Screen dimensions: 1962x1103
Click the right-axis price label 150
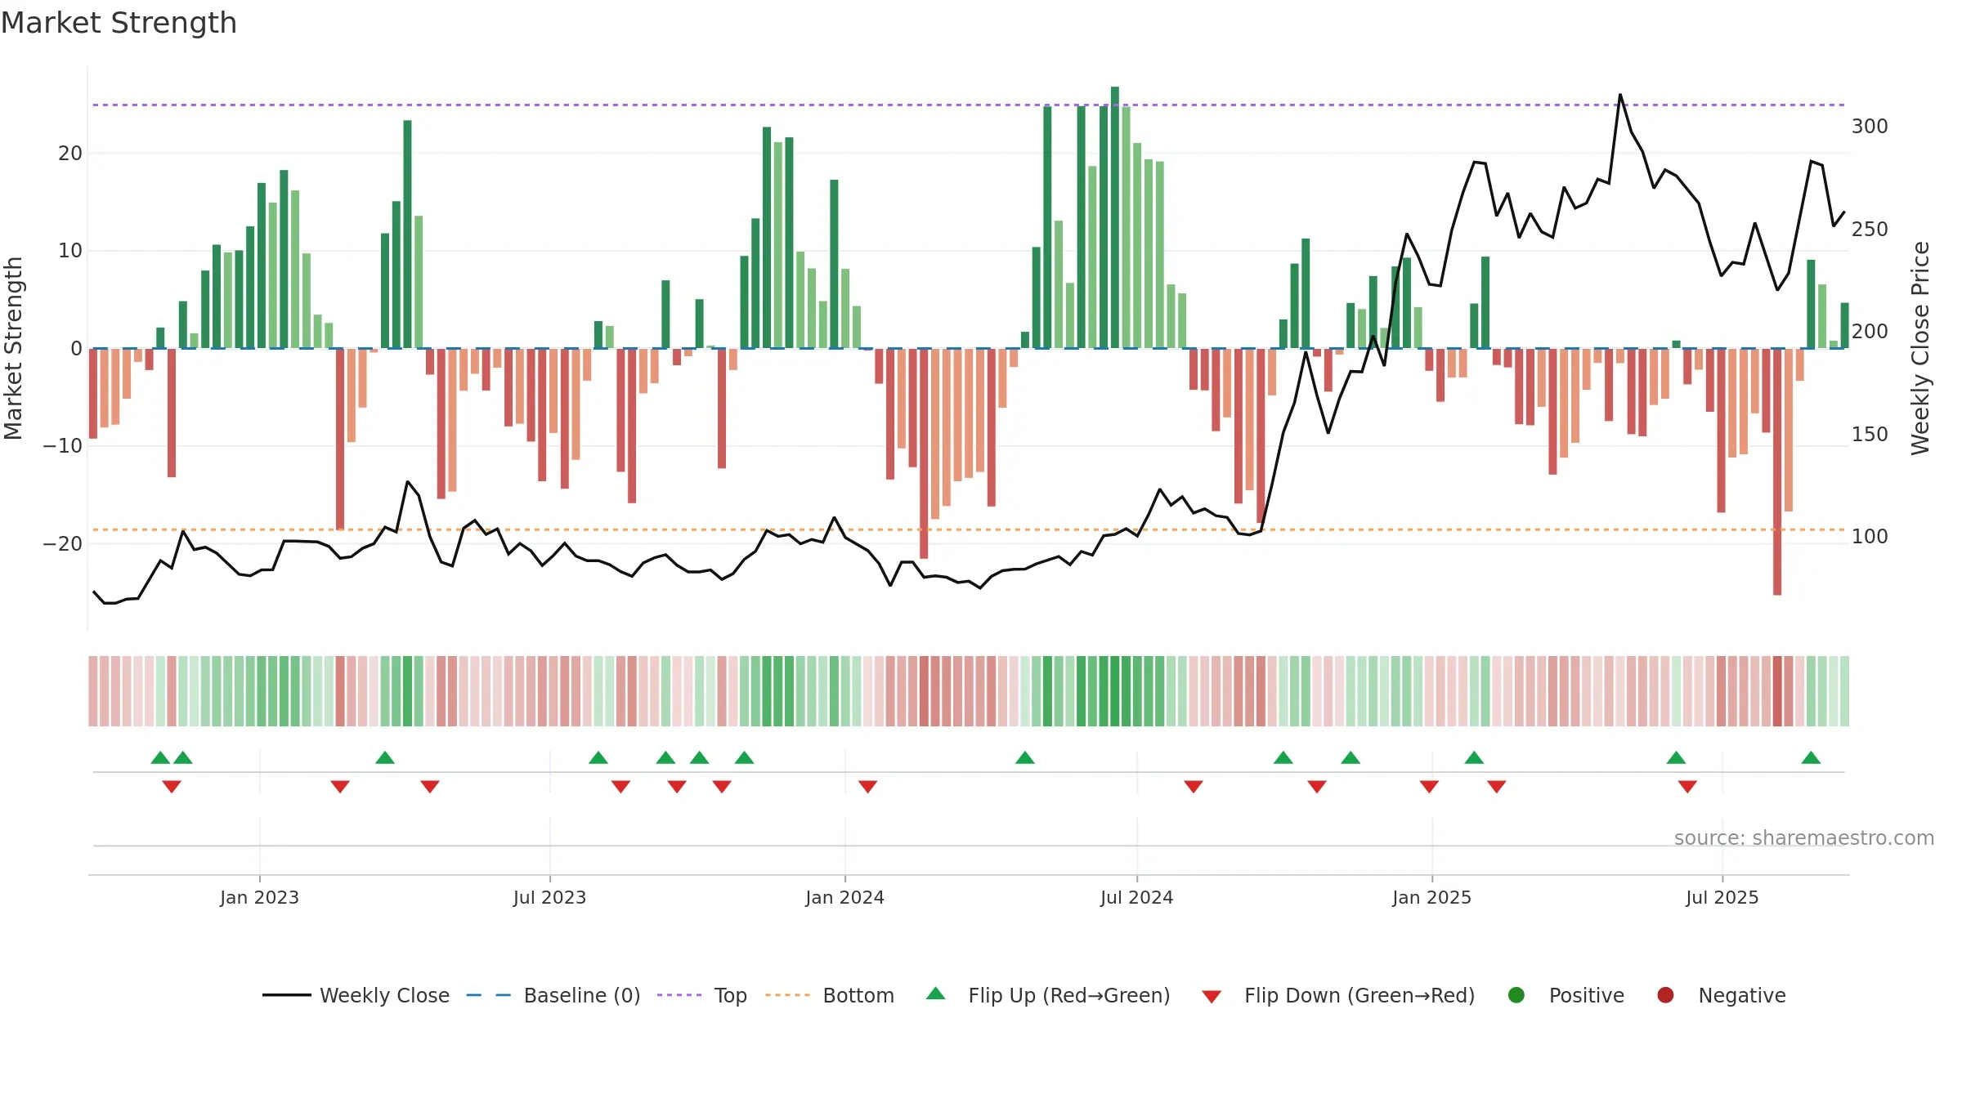[x=1870, y=435]
